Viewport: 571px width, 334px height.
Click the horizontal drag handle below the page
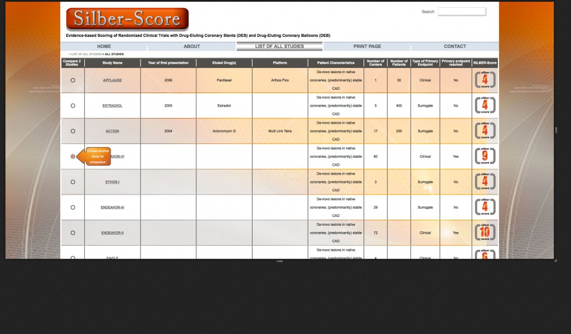click(x=280, y=261)
